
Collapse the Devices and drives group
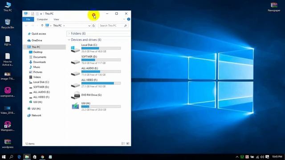point(69,40)
